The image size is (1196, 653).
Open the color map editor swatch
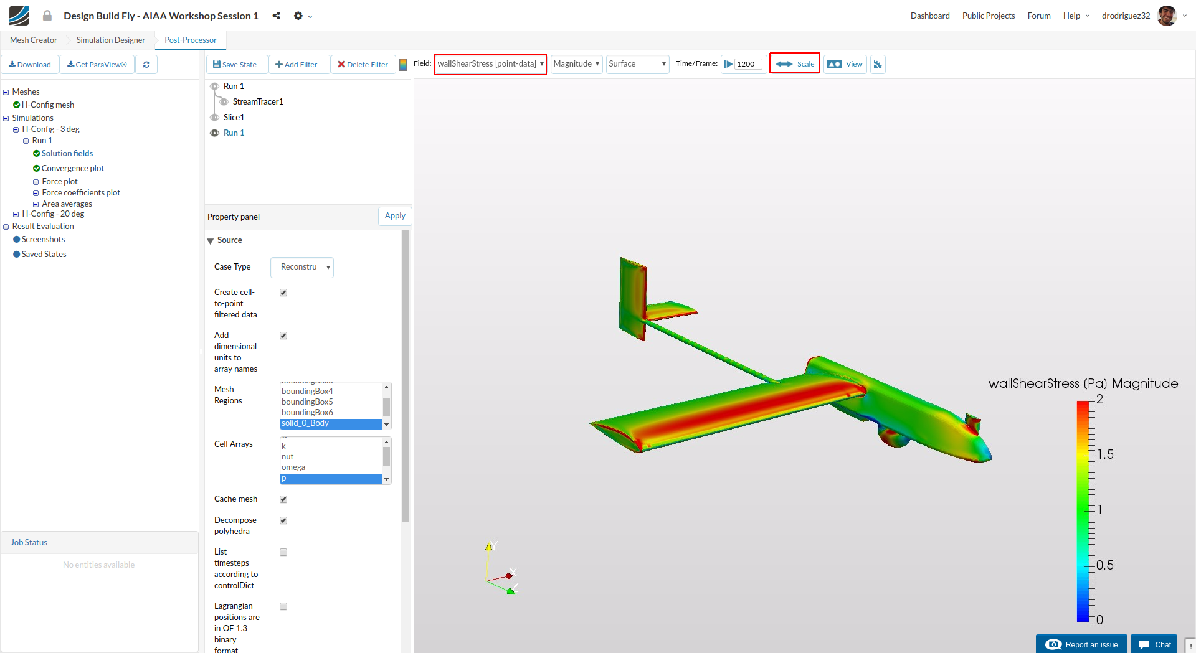pyautogui.click(x=403, y=64)
